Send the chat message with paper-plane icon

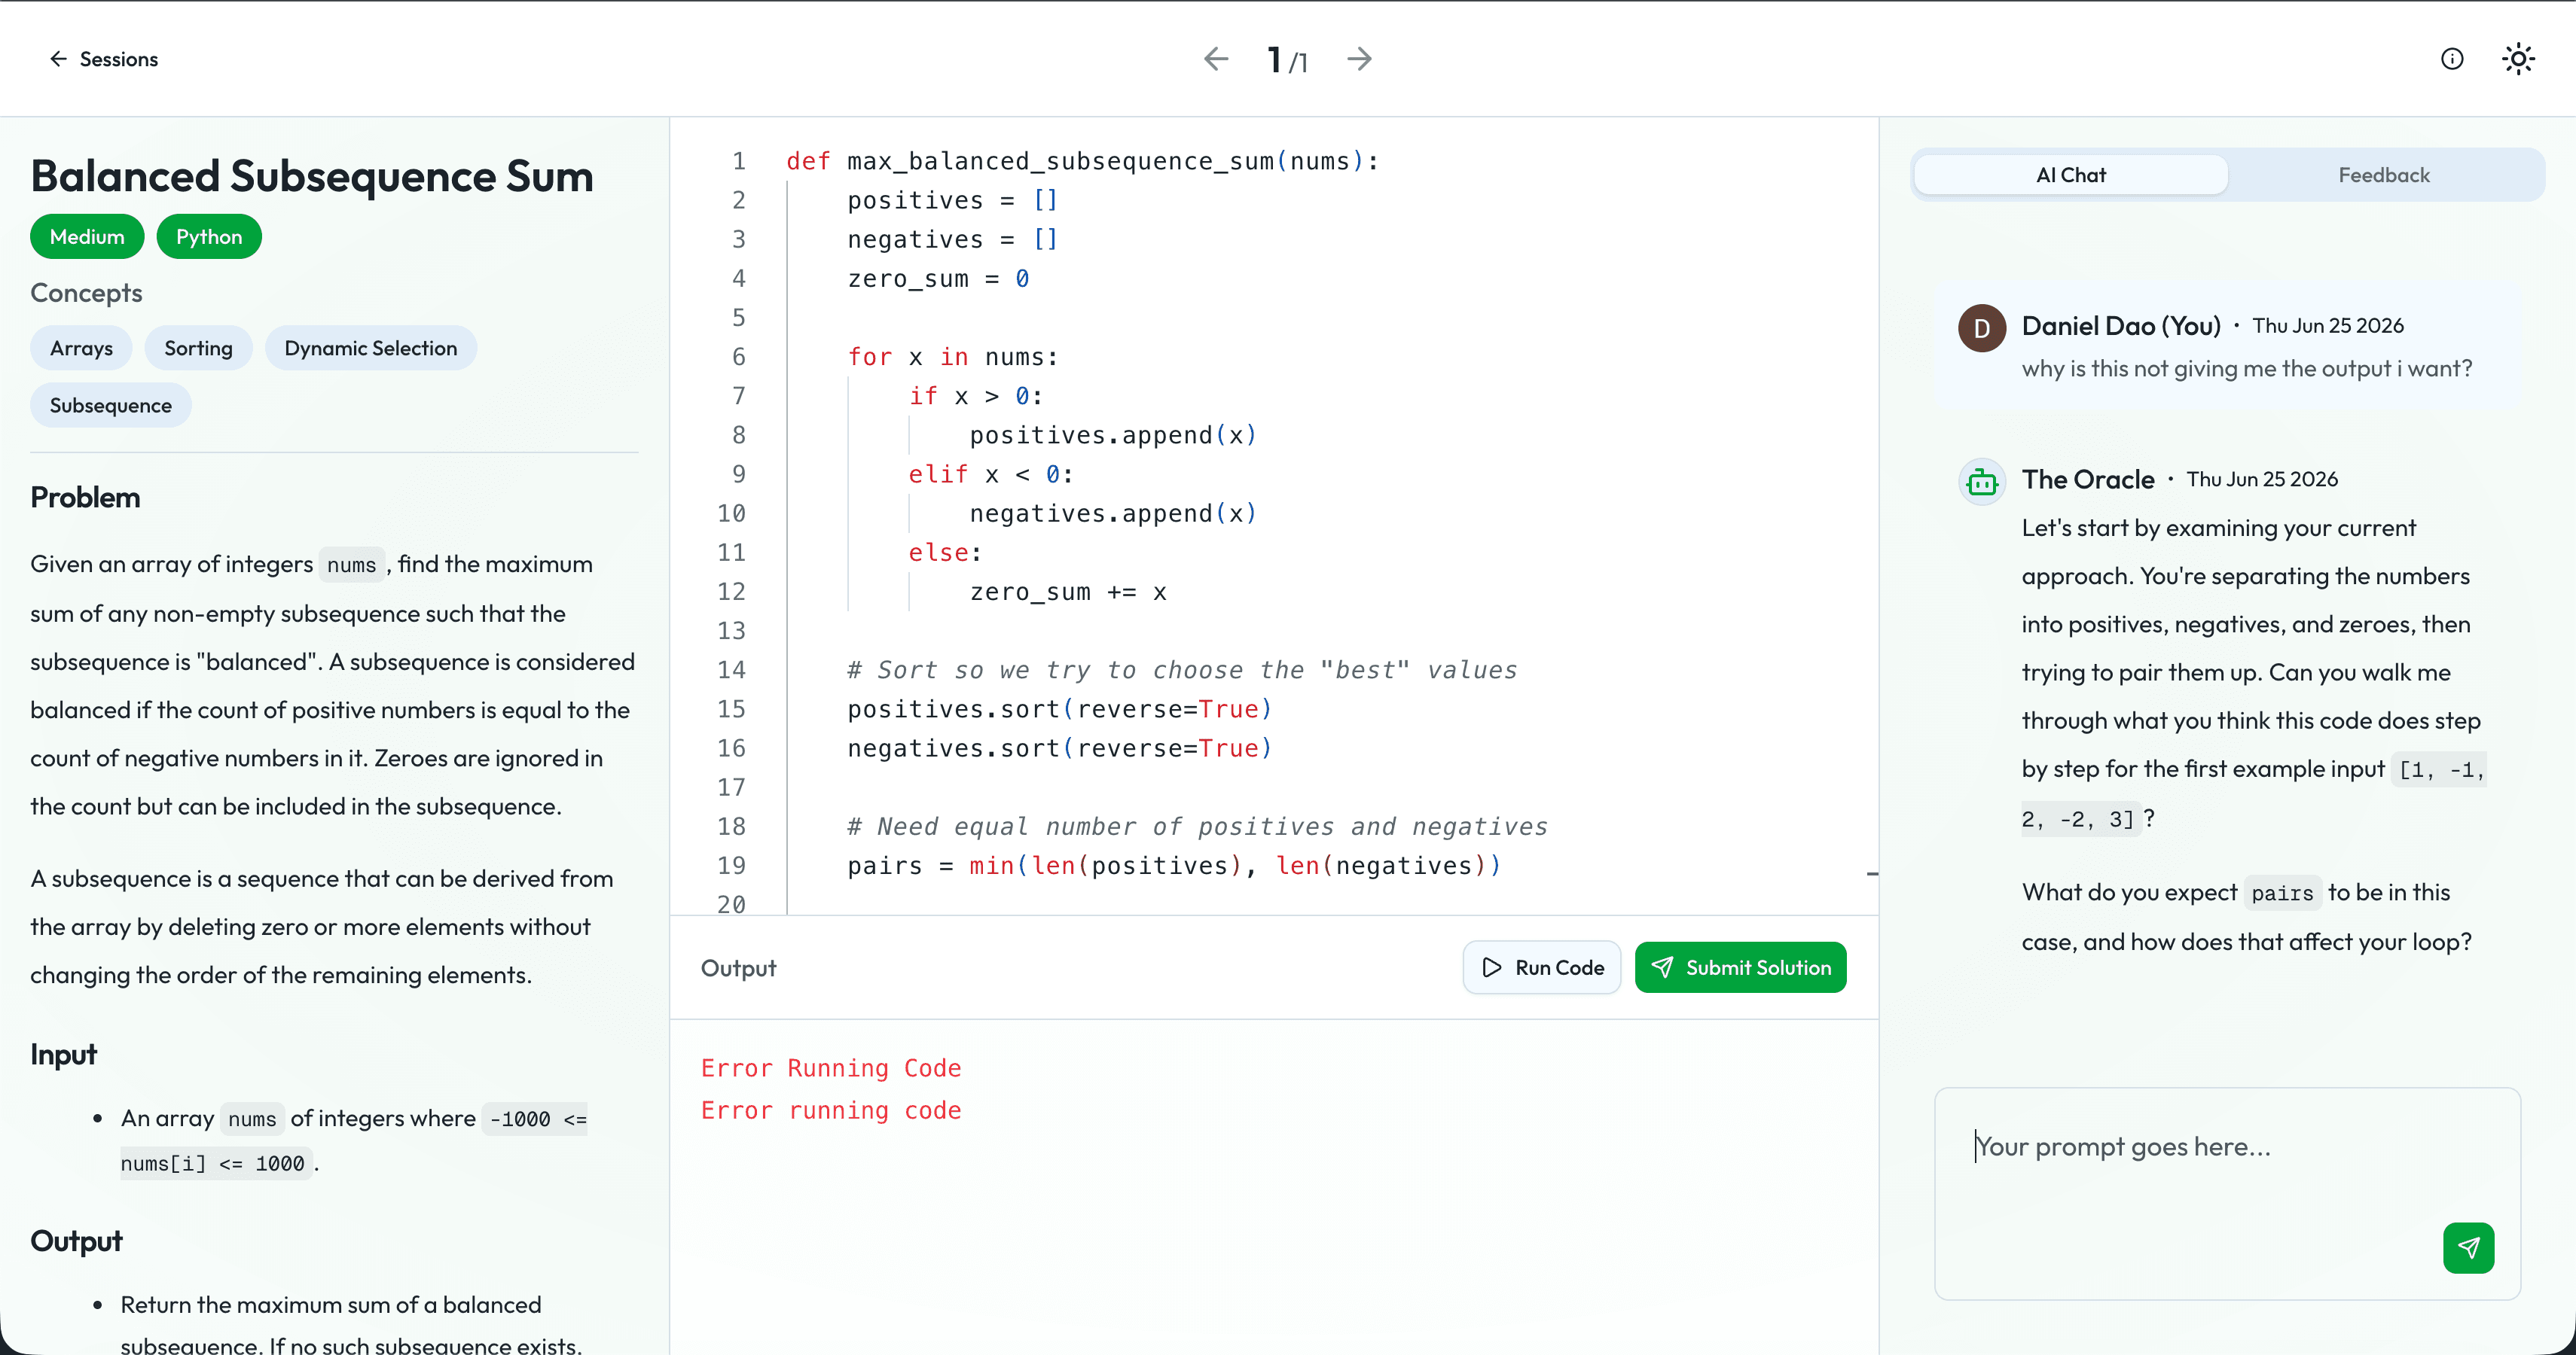click(x=2468, y=1247)
